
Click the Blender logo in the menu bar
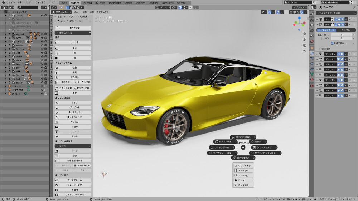[x=3, y=2]
